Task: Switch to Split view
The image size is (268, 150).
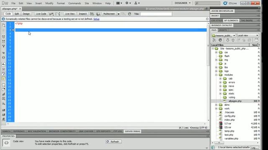Action: point(17,14)
